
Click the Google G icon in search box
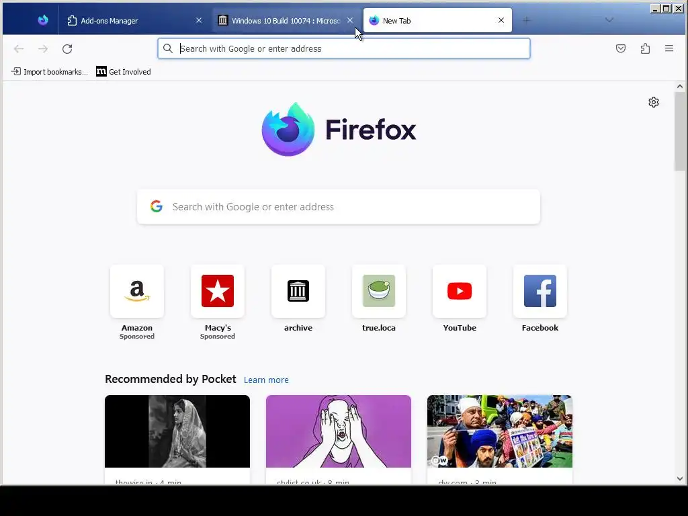click(157, 206)
